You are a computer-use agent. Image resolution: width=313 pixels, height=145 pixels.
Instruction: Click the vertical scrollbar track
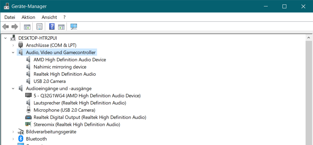tap(309, 93)
